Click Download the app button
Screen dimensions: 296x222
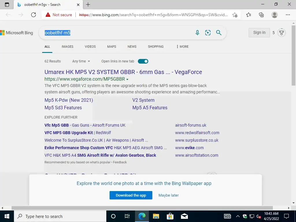coord(131,195)
